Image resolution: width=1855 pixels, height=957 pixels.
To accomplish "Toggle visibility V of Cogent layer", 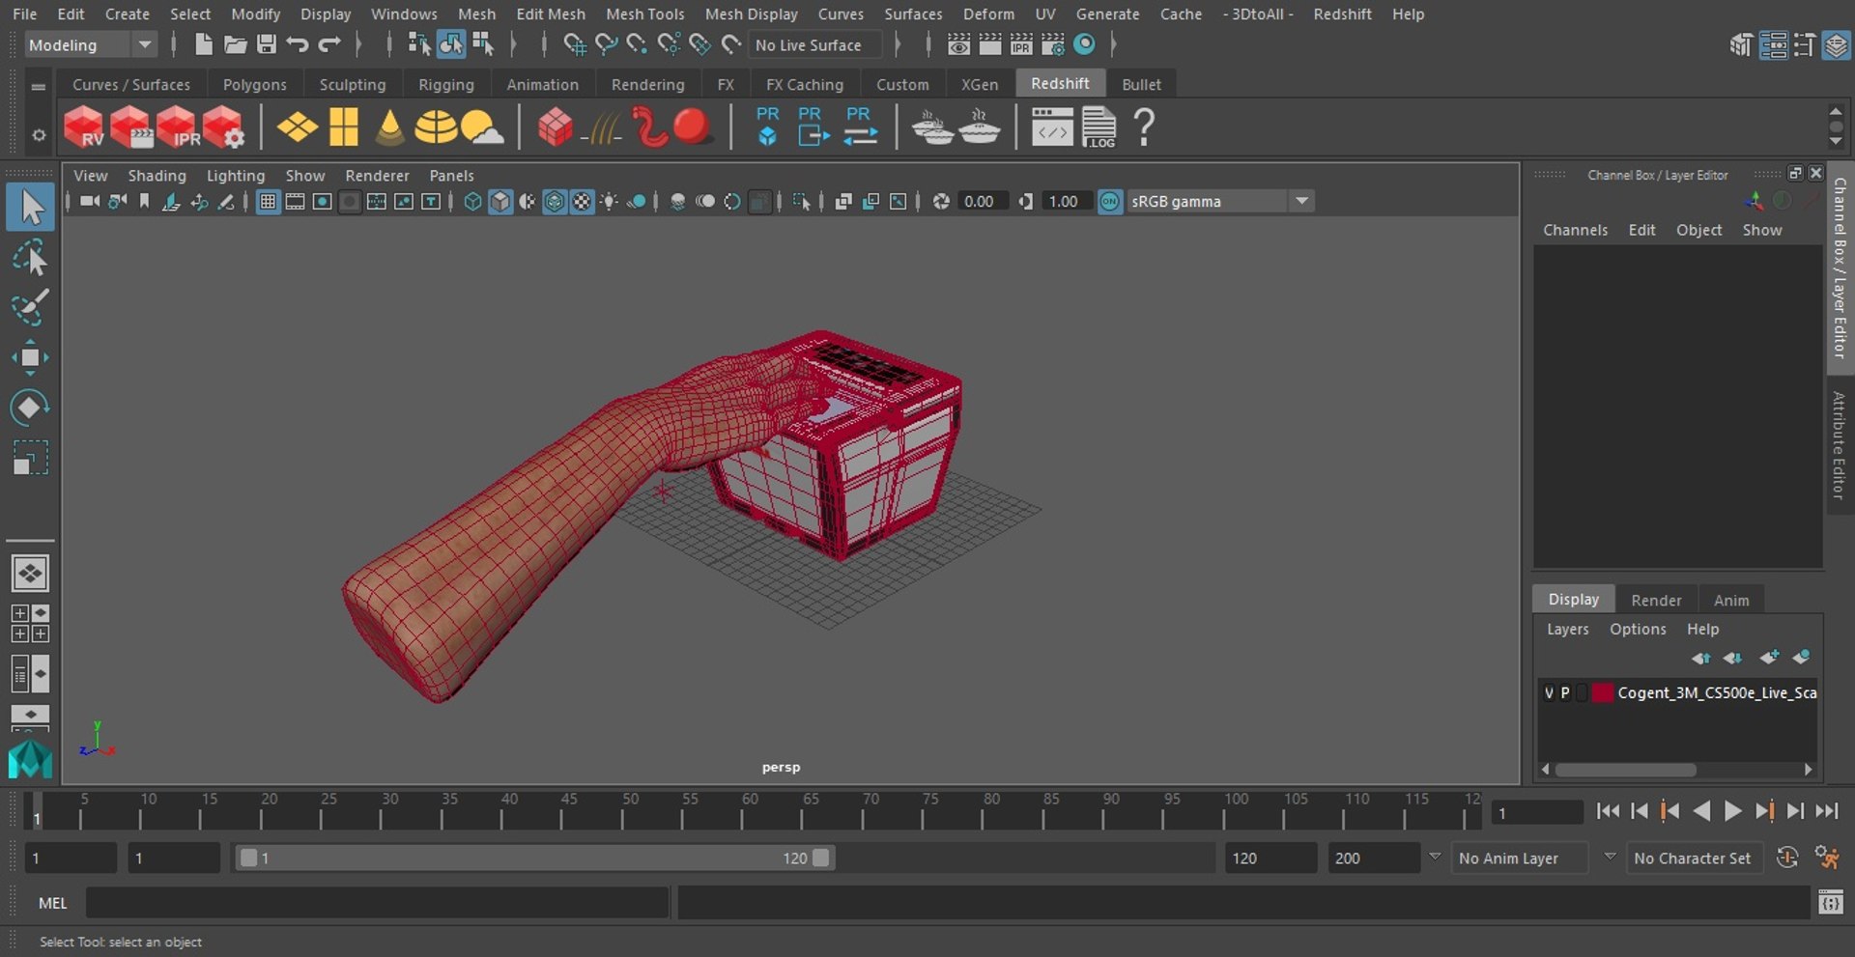I will [x=1549, y=692].
